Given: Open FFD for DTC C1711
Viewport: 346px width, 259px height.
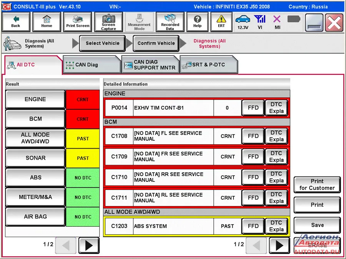Looking at the screenshot, I should pyautogui.click(x=253, y=198).
